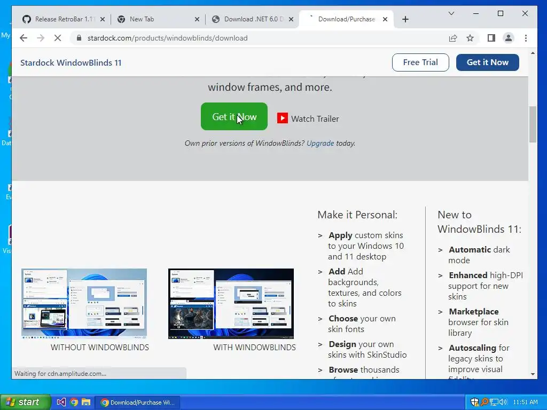Click the page vertical scrollbar thumb
This screenshot has height=410, width=547.
(x=533, y=124)
